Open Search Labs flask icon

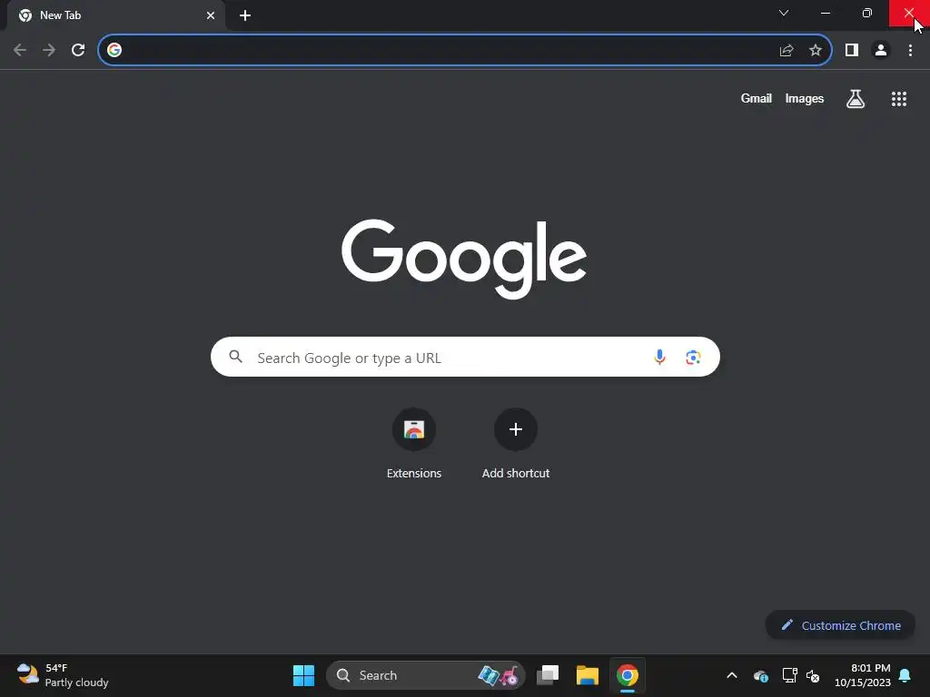click(856, 98)
